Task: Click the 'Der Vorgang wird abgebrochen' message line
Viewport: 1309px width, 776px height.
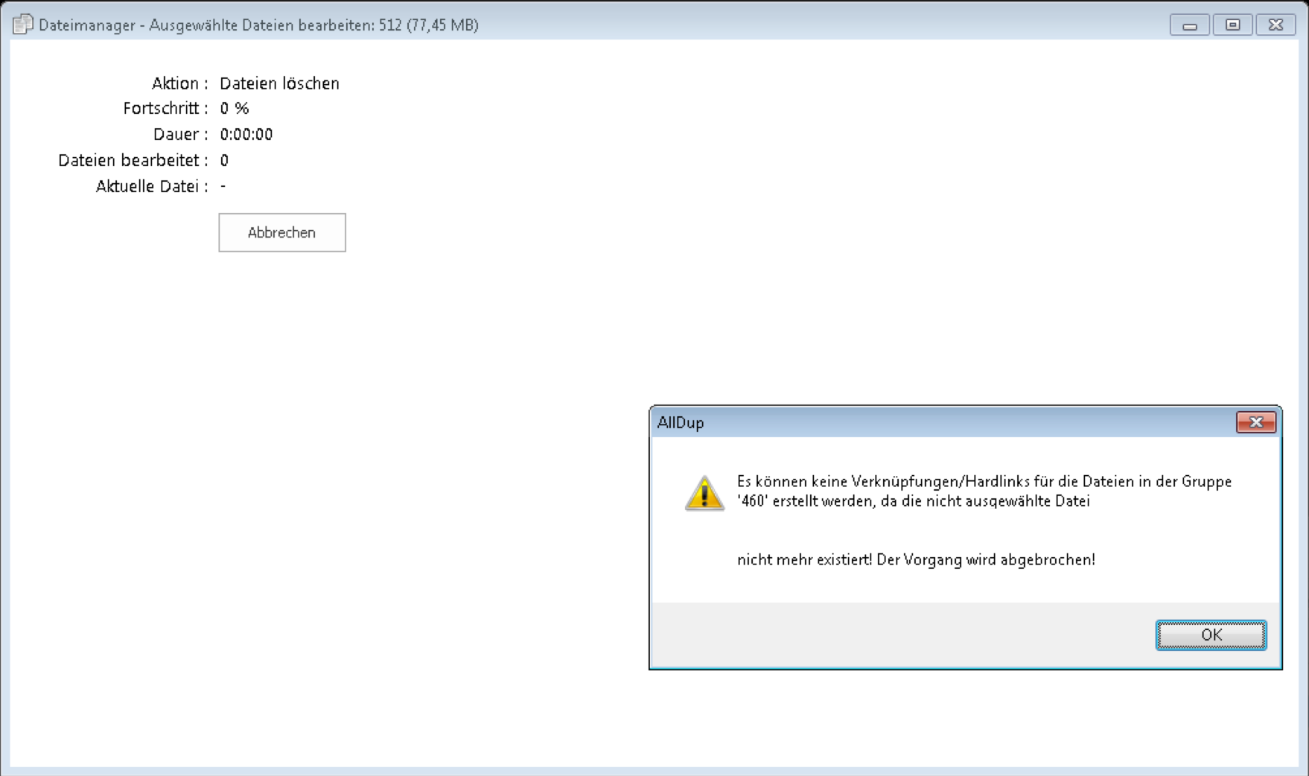Action: pyautogui.click(x=916, y=560)
